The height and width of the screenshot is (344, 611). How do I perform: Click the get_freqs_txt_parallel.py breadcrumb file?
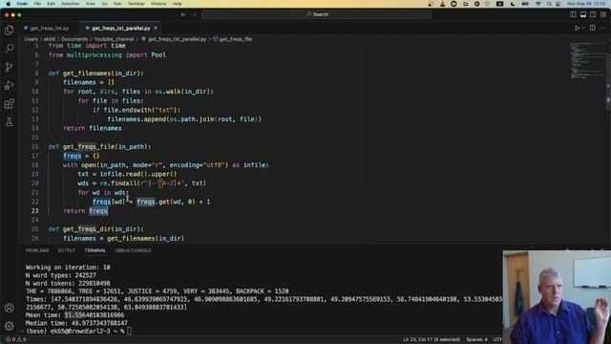tap(174, 39)
